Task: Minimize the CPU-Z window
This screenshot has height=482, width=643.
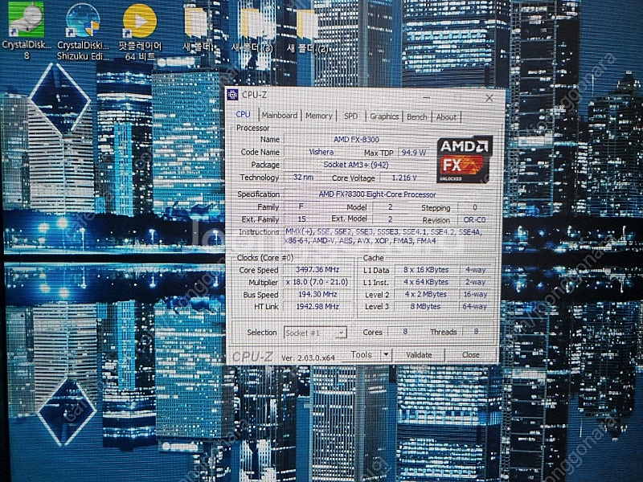Action: click(x=427, y=97)
